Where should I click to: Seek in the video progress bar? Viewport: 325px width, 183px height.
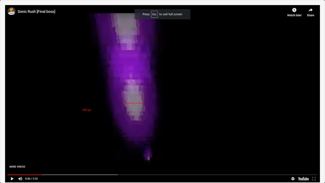coord(162,175)
